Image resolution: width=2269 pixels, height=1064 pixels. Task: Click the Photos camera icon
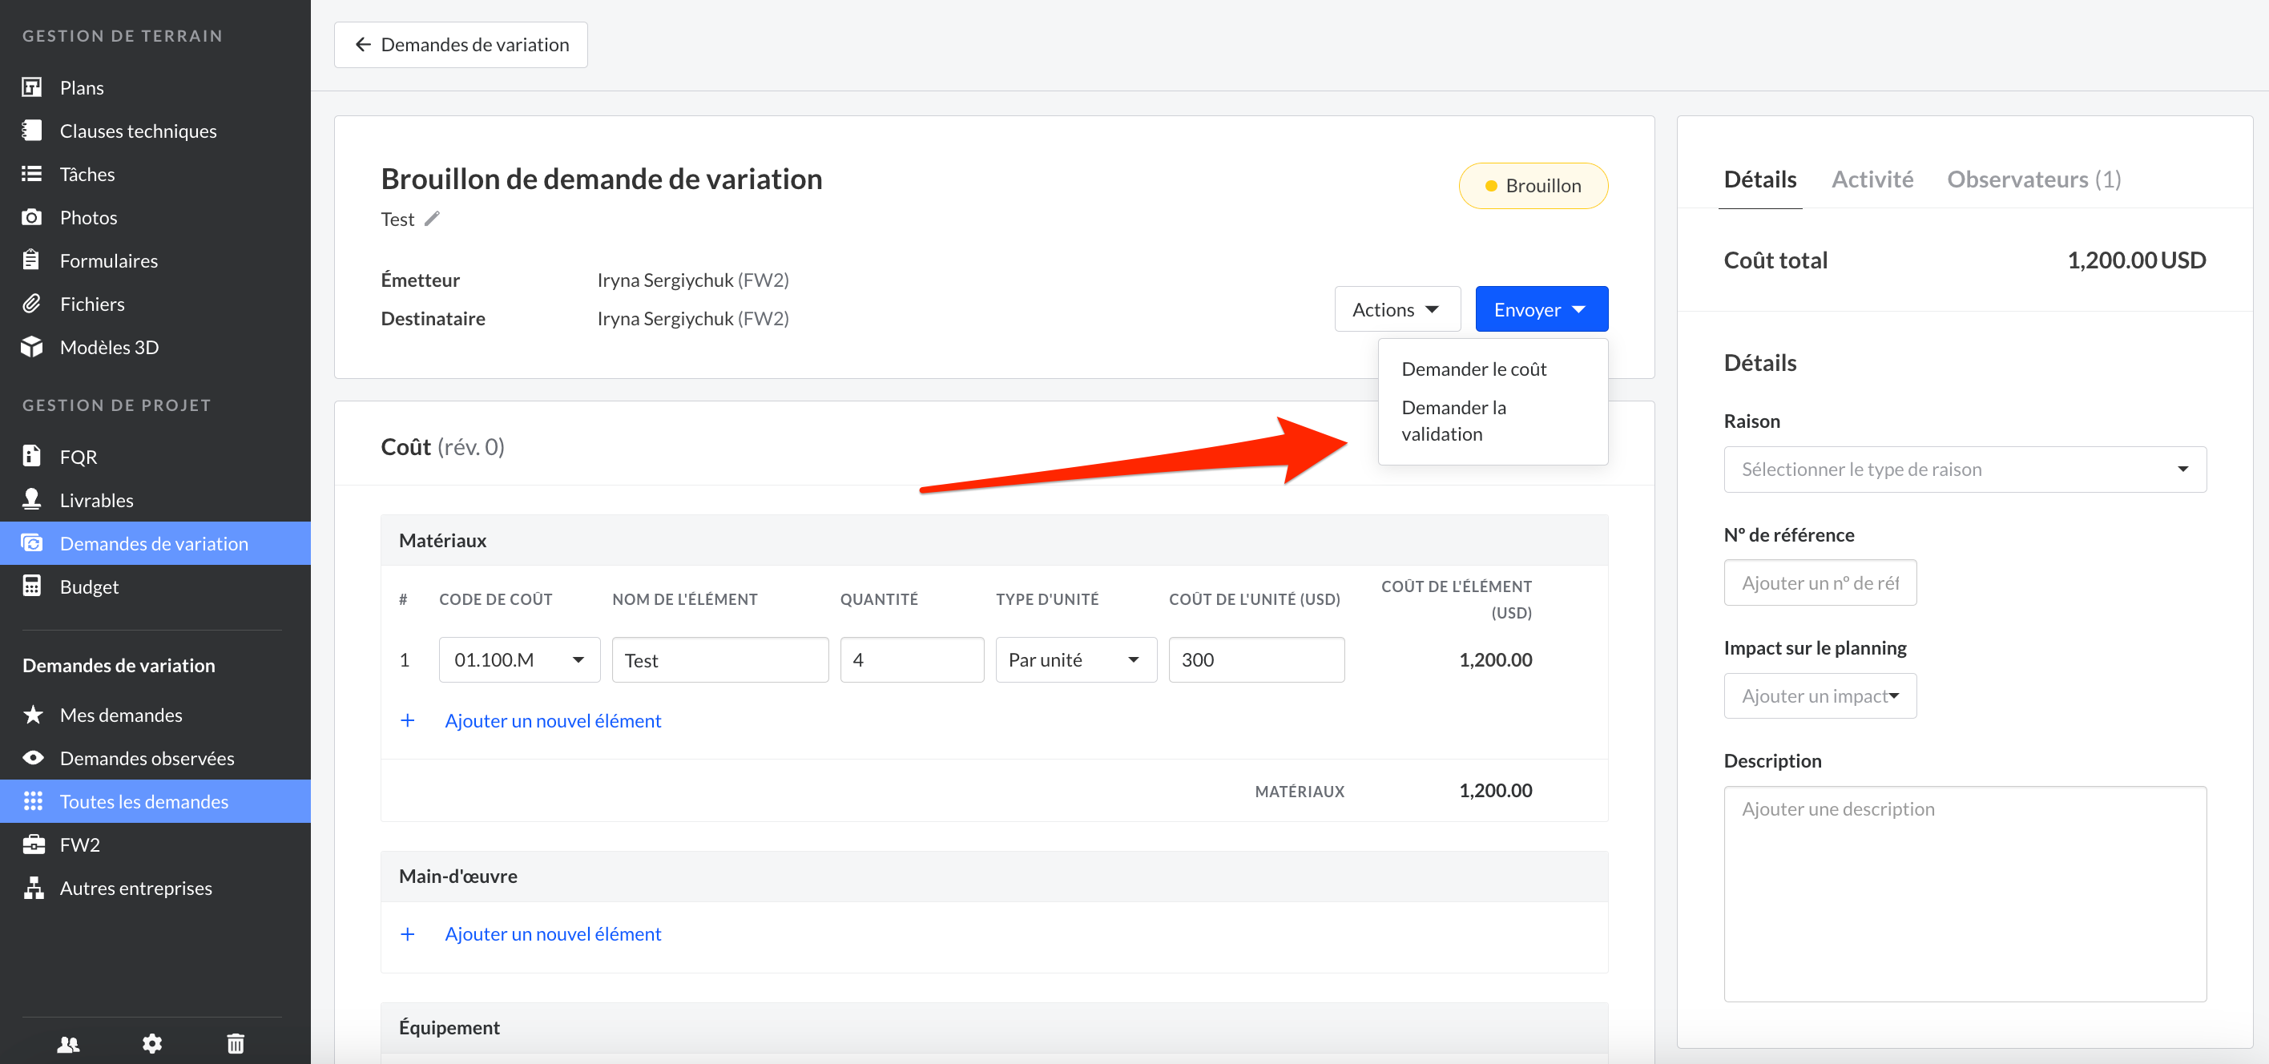click(x=32, y=216)
